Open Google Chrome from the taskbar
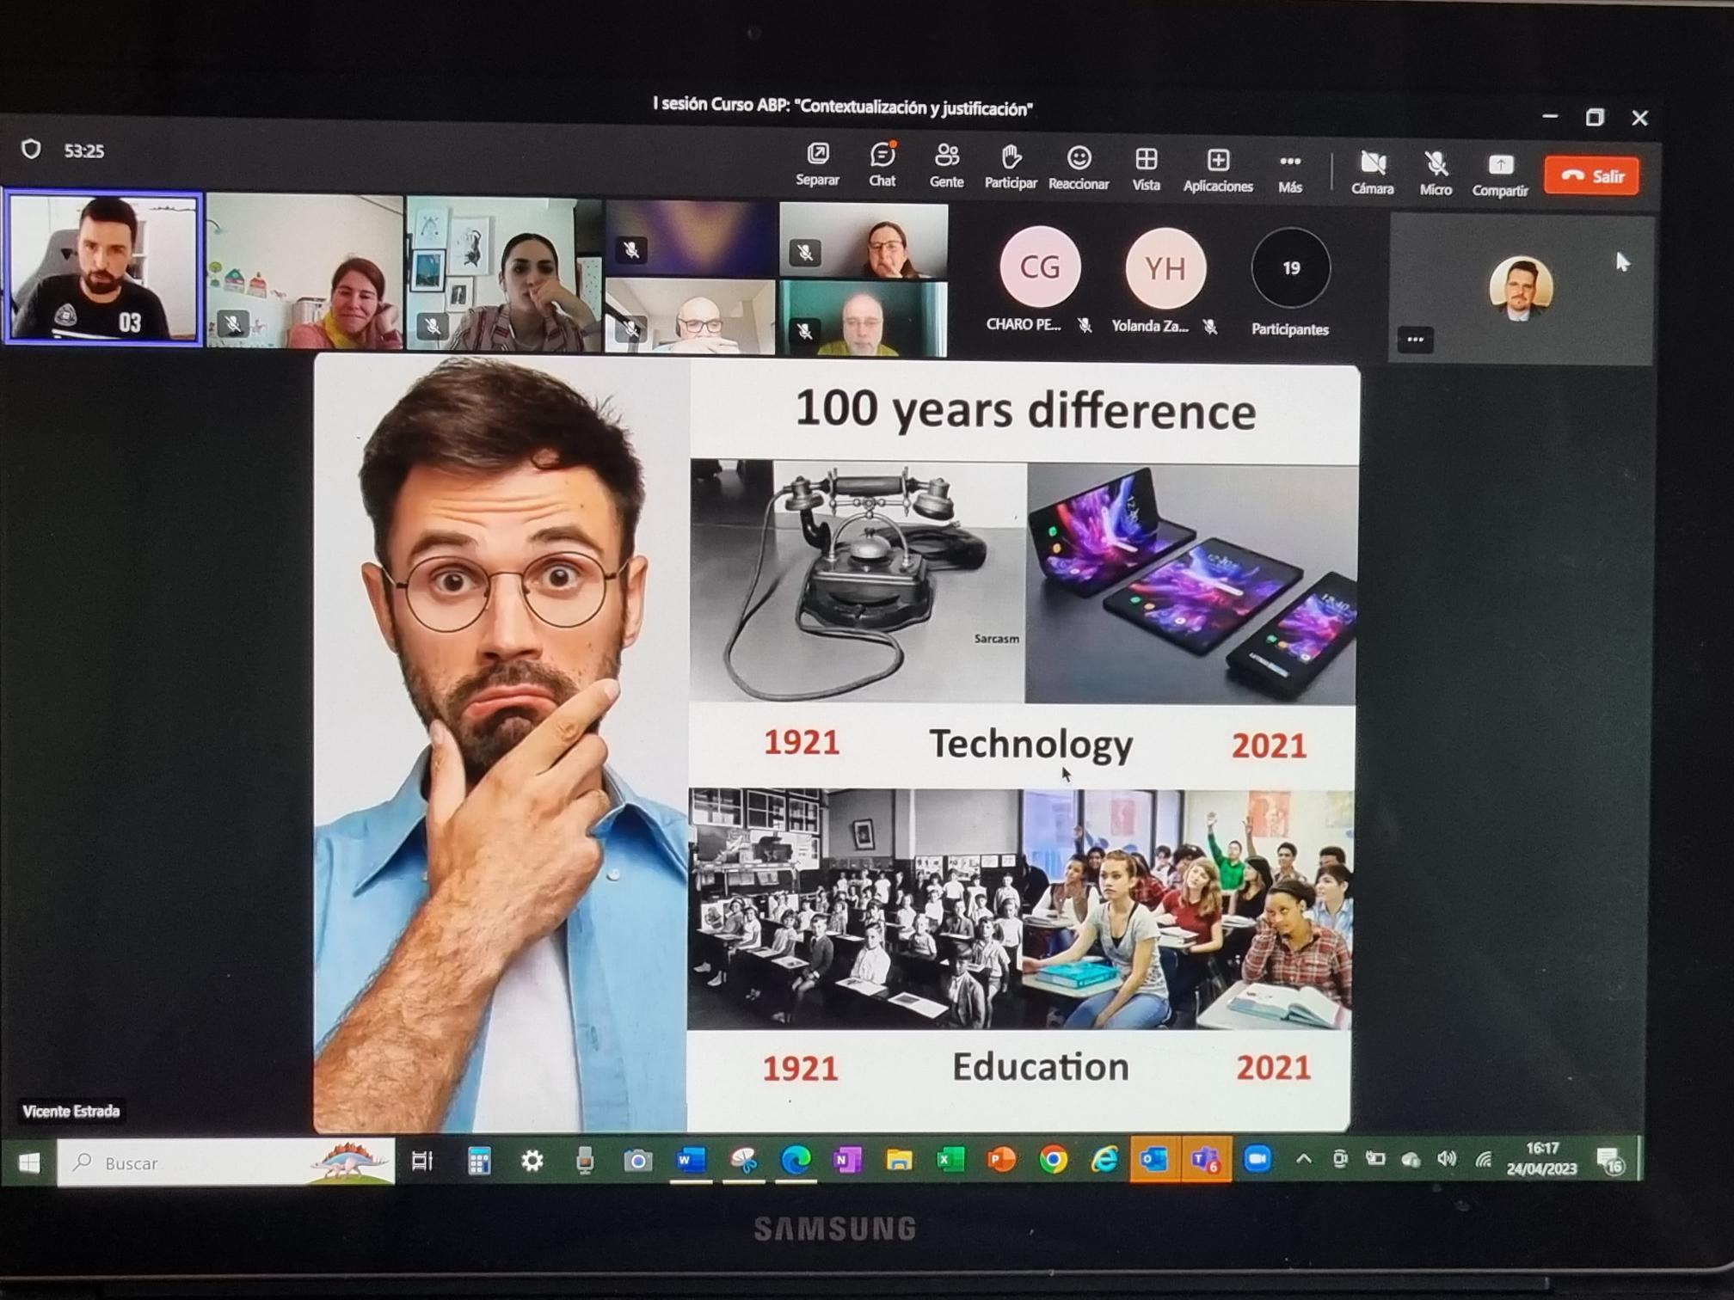 pos(1053,1161)
